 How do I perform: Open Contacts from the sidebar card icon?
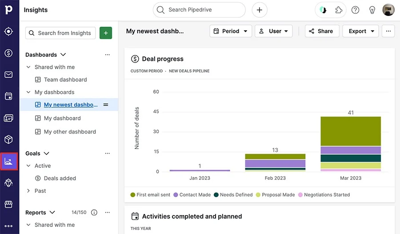(x=8, y=118)
